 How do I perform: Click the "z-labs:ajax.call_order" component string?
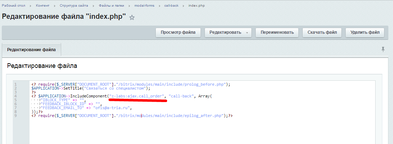pos(137,96)
